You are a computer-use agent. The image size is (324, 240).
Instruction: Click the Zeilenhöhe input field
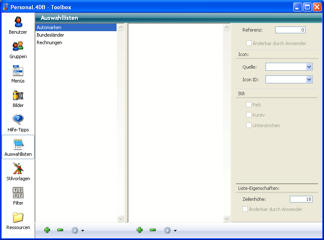pyautogui.click(x=301, y=199)
